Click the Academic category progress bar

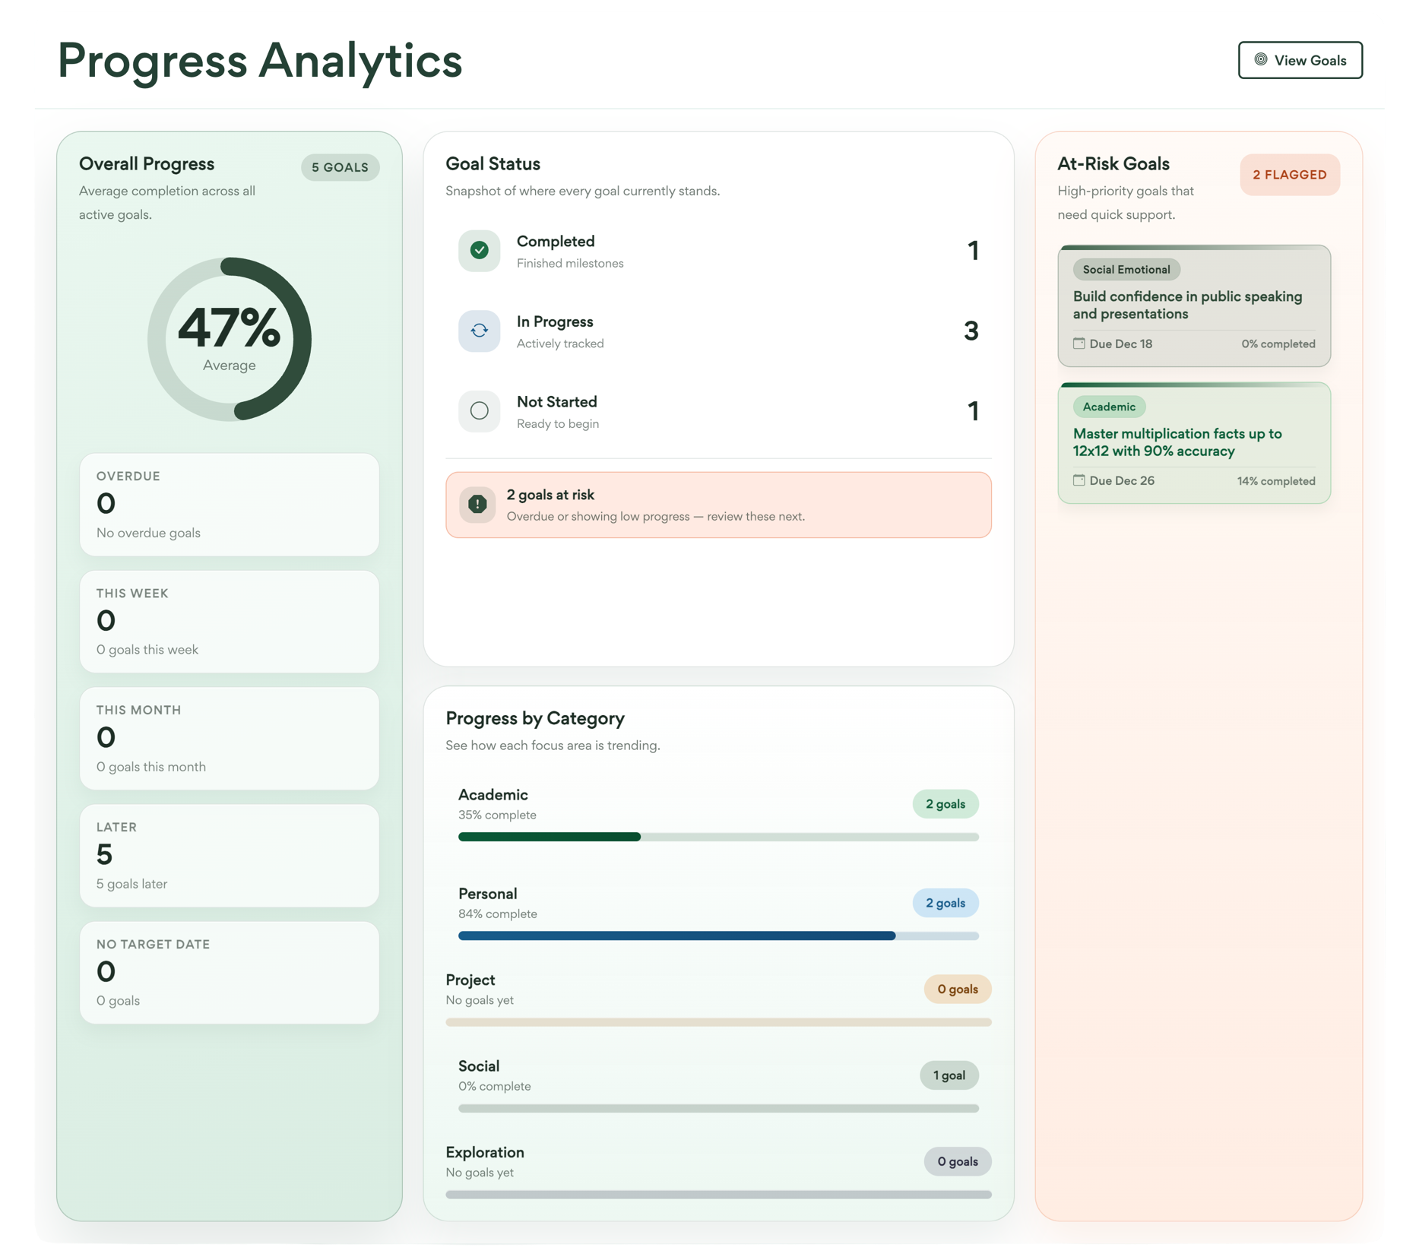[718, 837]
